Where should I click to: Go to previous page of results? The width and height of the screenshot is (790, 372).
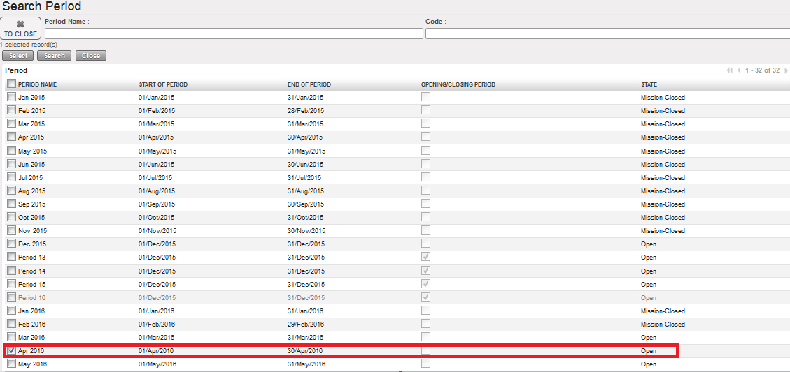click(x=739, y=70)
